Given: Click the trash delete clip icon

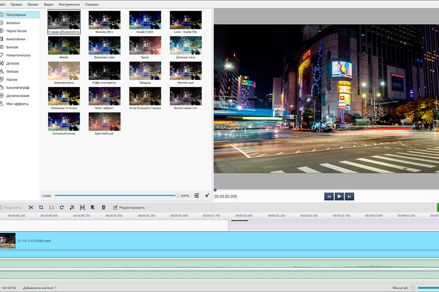Looking at the screenshot, I should (104, 207).
